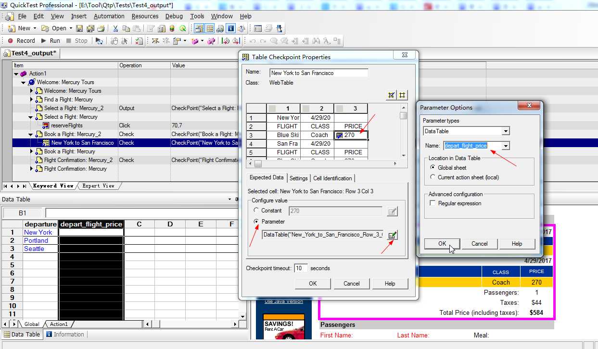The height and width of the screenshot is (349, 598).
Task: Click the Split Action toolbar icon
Action: (x=211, y=41)
